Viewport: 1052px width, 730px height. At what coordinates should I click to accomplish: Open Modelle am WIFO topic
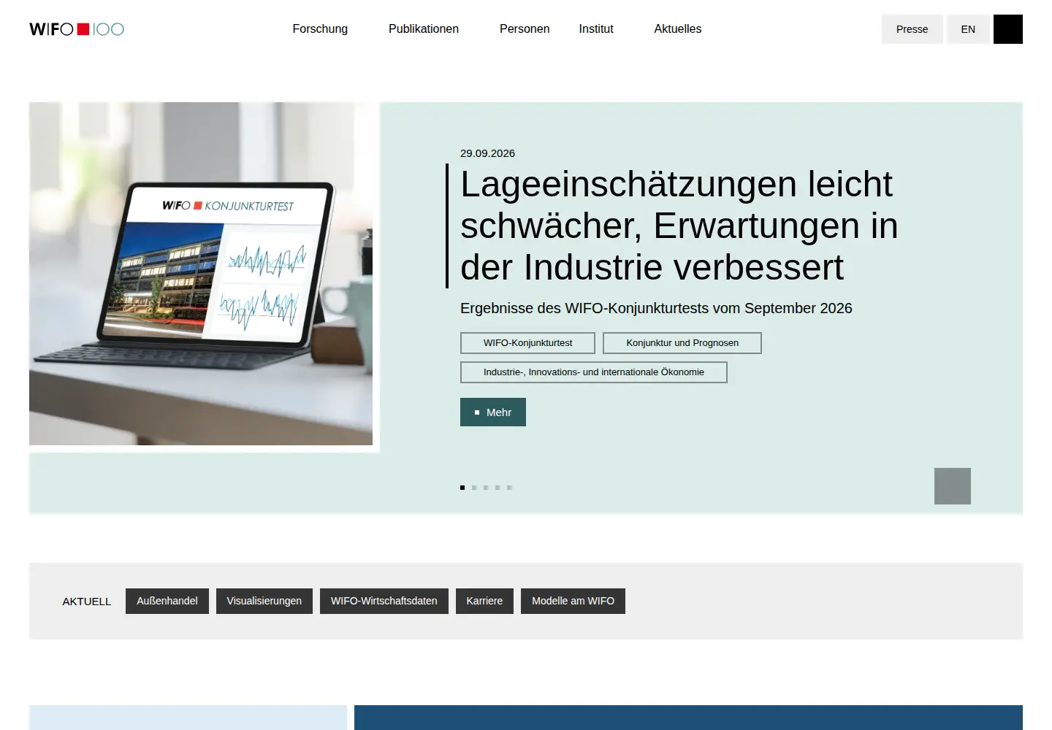[x=573, y=602]
